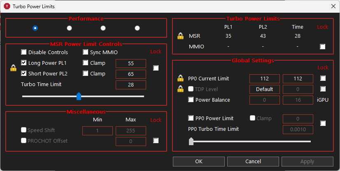Tick the PP0 Current Limit Lock checkbox
Image resolution: width=340 pixels, height=171 pixels.
click(323, 78)
